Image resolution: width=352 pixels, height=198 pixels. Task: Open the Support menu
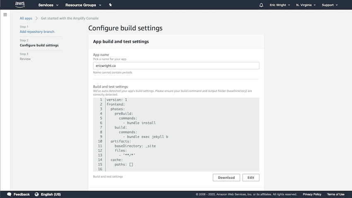[x=330, y=5]
